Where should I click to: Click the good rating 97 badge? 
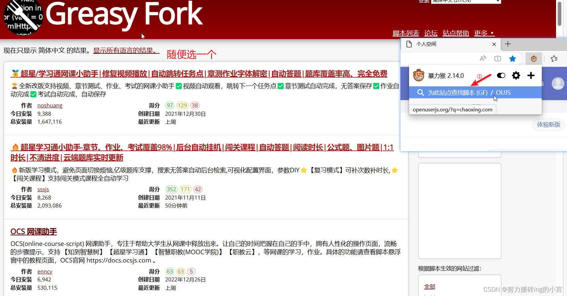pyautogui.click(x=170, y=105)
